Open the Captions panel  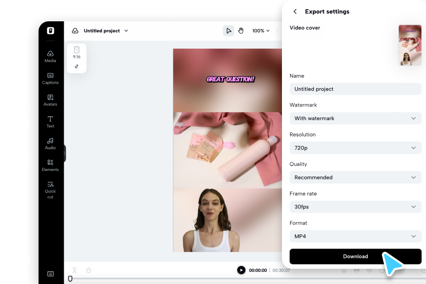click(50, 79)
